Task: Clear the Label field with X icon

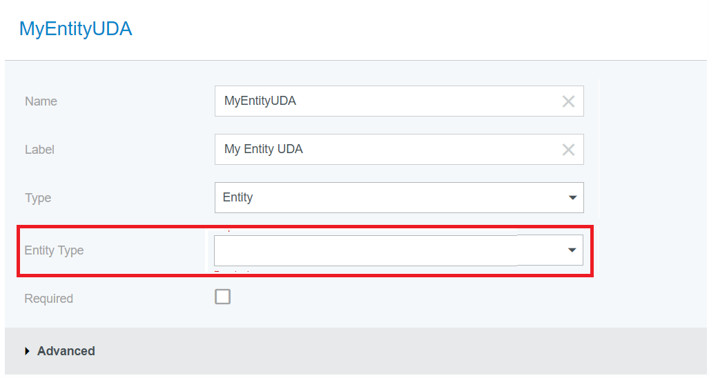Action: click(568, 150)
